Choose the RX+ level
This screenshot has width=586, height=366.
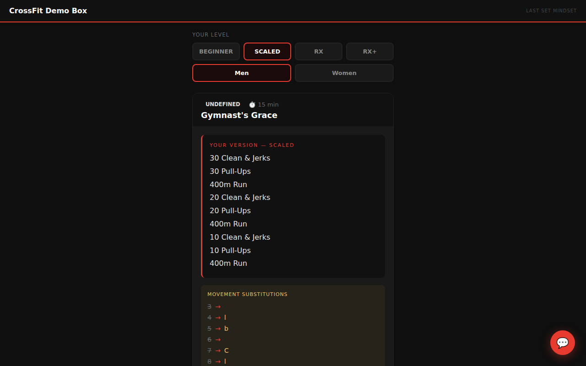[x=369, y=52]
